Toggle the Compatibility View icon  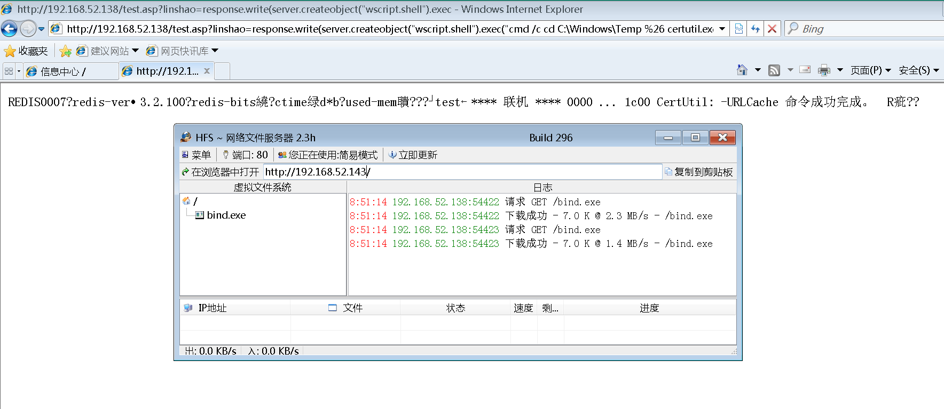739,29
